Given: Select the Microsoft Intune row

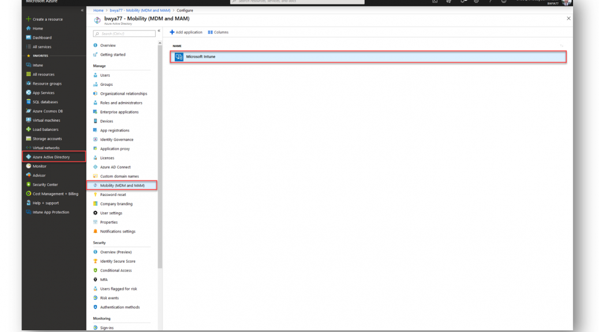Looking at the screenshot, I should pos(368,57).
